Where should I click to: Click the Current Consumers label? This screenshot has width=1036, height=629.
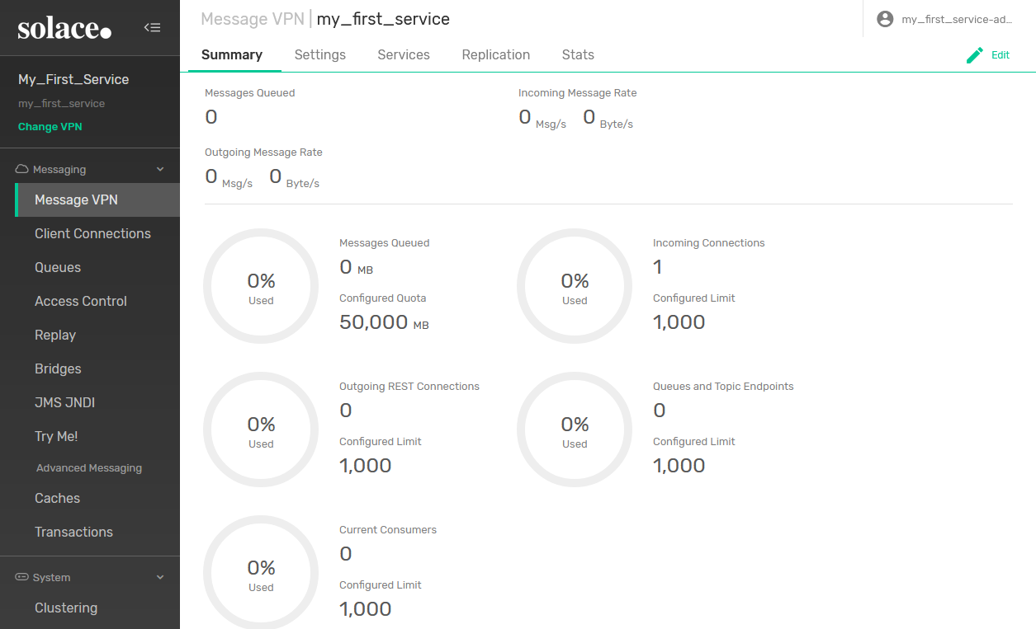(x=388, y=530)
